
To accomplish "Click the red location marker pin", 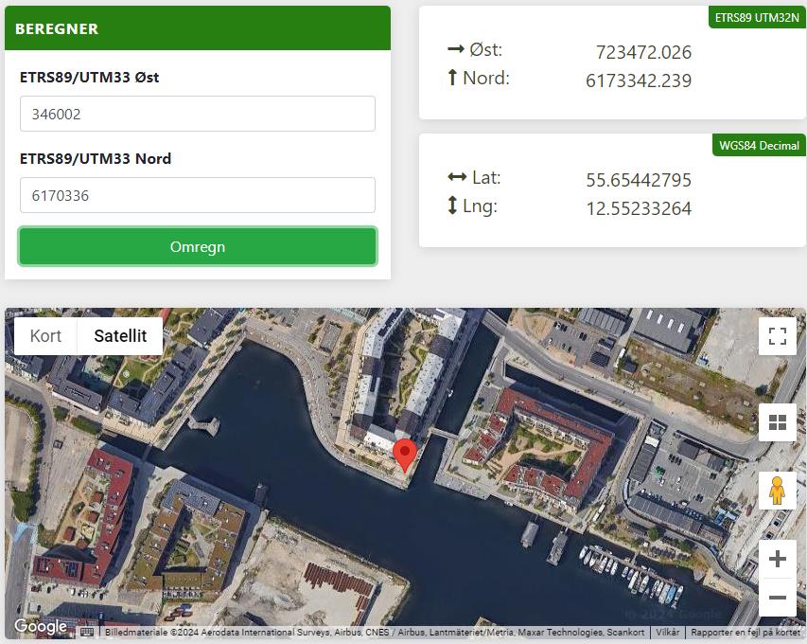I will [x=405, y=455].
